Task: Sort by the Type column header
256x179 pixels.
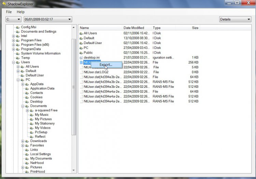Action: click(x=163, y=28)
